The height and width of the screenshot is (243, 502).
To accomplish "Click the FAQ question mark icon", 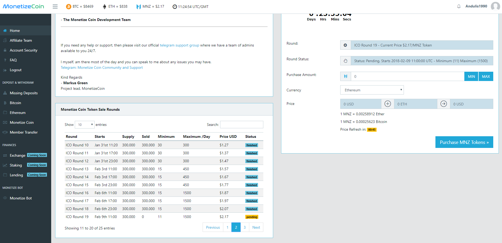I will [5, 60].
